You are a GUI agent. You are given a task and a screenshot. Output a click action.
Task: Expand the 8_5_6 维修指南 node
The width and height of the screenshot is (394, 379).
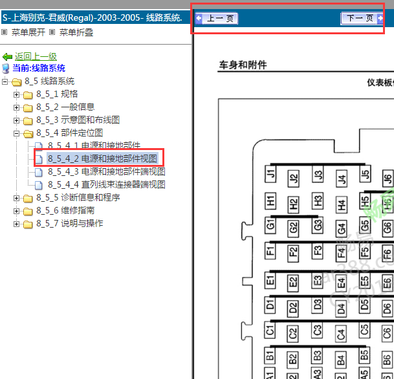point(16,211)
